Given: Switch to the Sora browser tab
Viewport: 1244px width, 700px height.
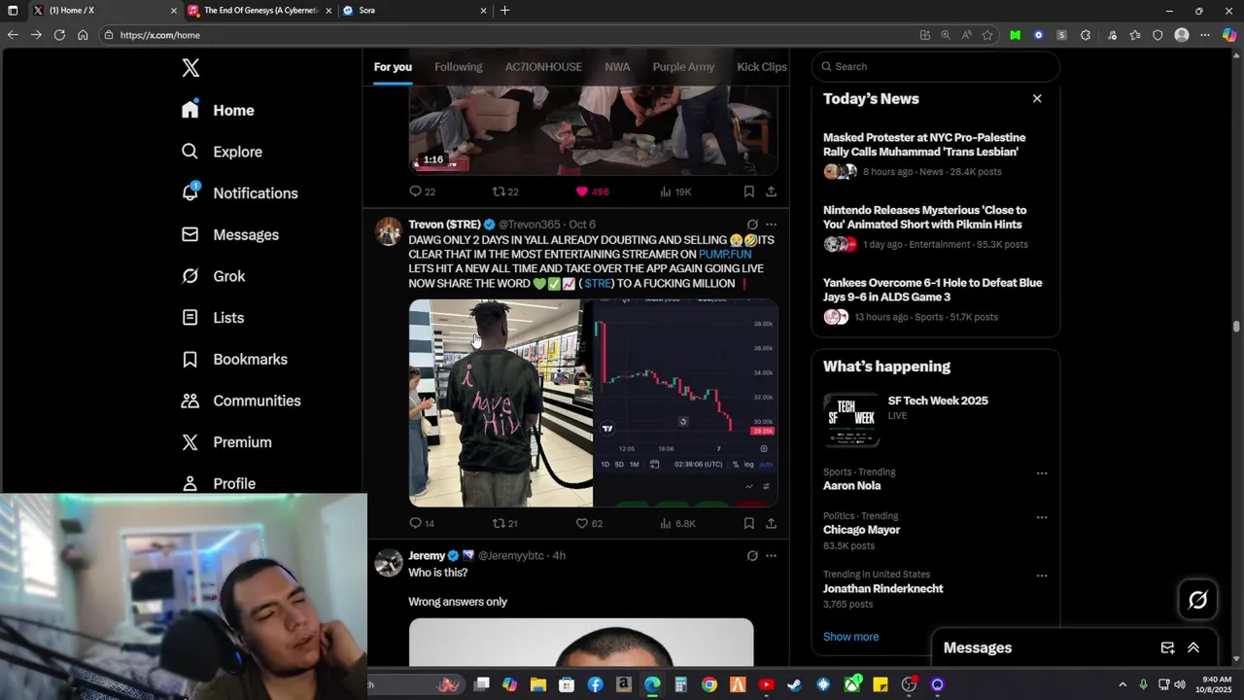Looking at the screenshot, I should (x=415, y=11).
